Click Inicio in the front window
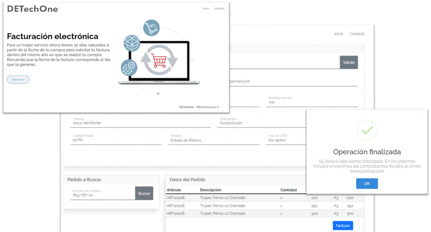Viewport: 431px width, 232px height. tap(206, 8)
